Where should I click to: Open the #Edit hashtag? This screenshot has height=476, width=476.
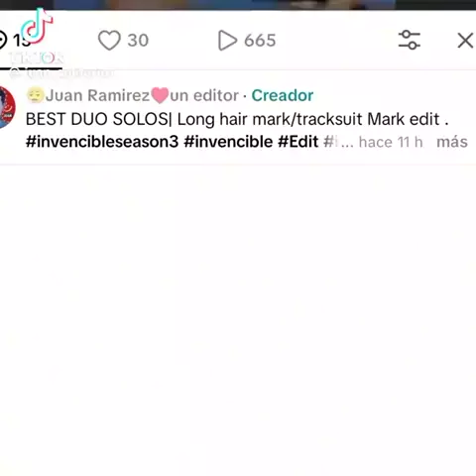[x=298, y=142]
